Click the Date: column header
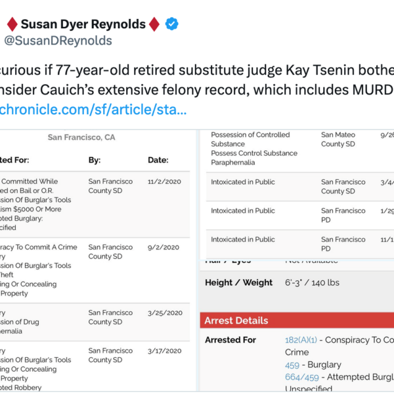 click(x=158, y=160)
